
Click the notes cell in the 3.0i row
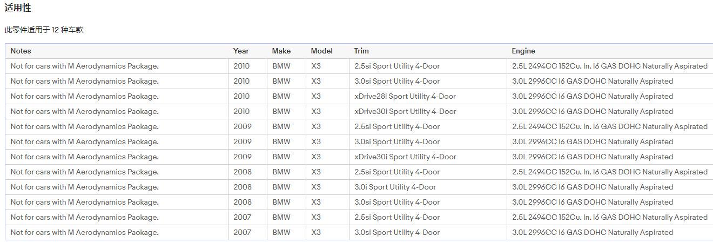tap(84, 187)
